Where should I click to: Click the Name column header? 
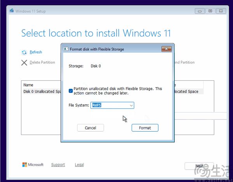click(28, 85)
